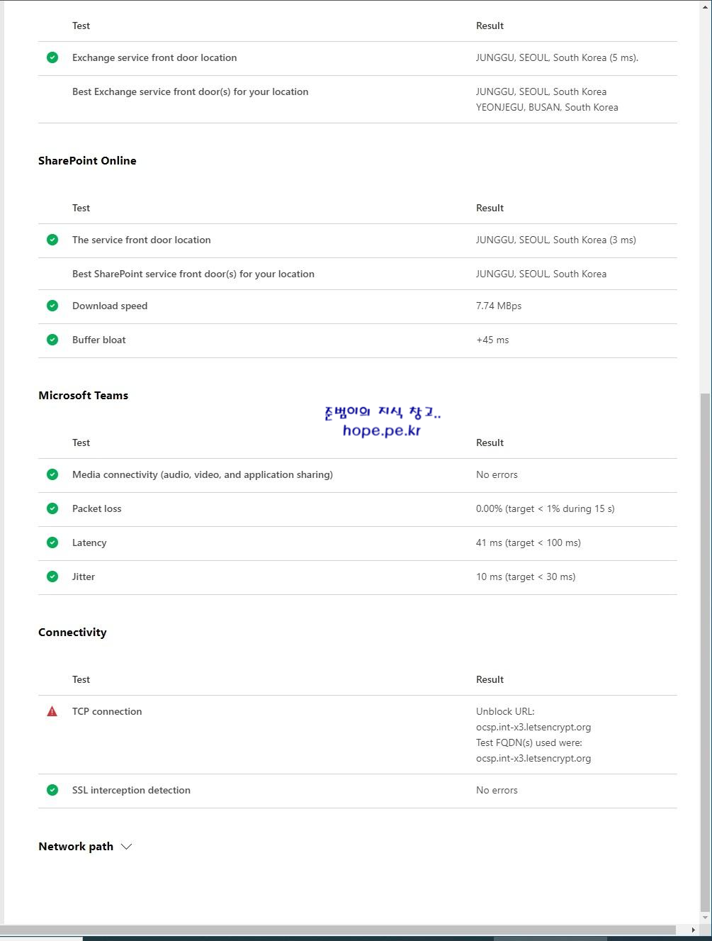Click the 'SSL interception detection' label
The width and height of the screenshot is (712, 941).
point(131,790)
